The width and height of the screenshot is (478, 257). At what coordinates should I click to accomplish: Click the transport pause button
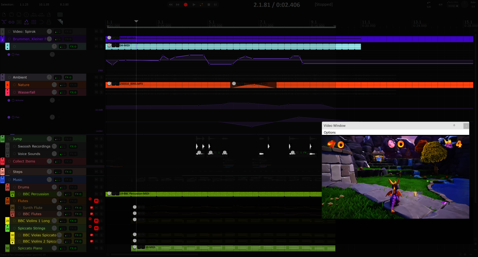pos(215,4)
